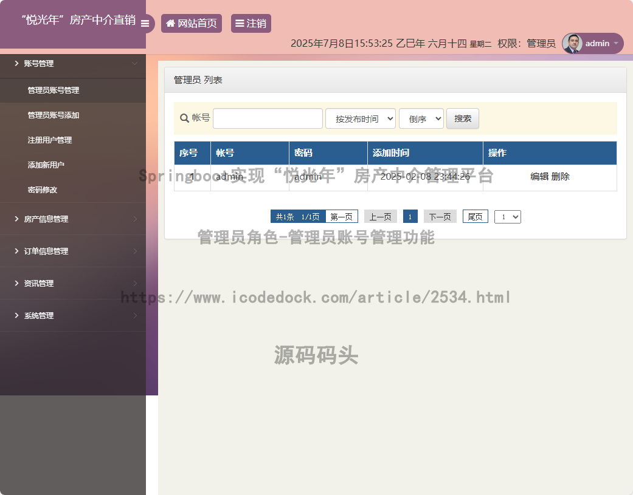The width and height of the screenshot is (633, 495).
Task: Collapse the 账号管理 menu section
Action: click(73, 64)
